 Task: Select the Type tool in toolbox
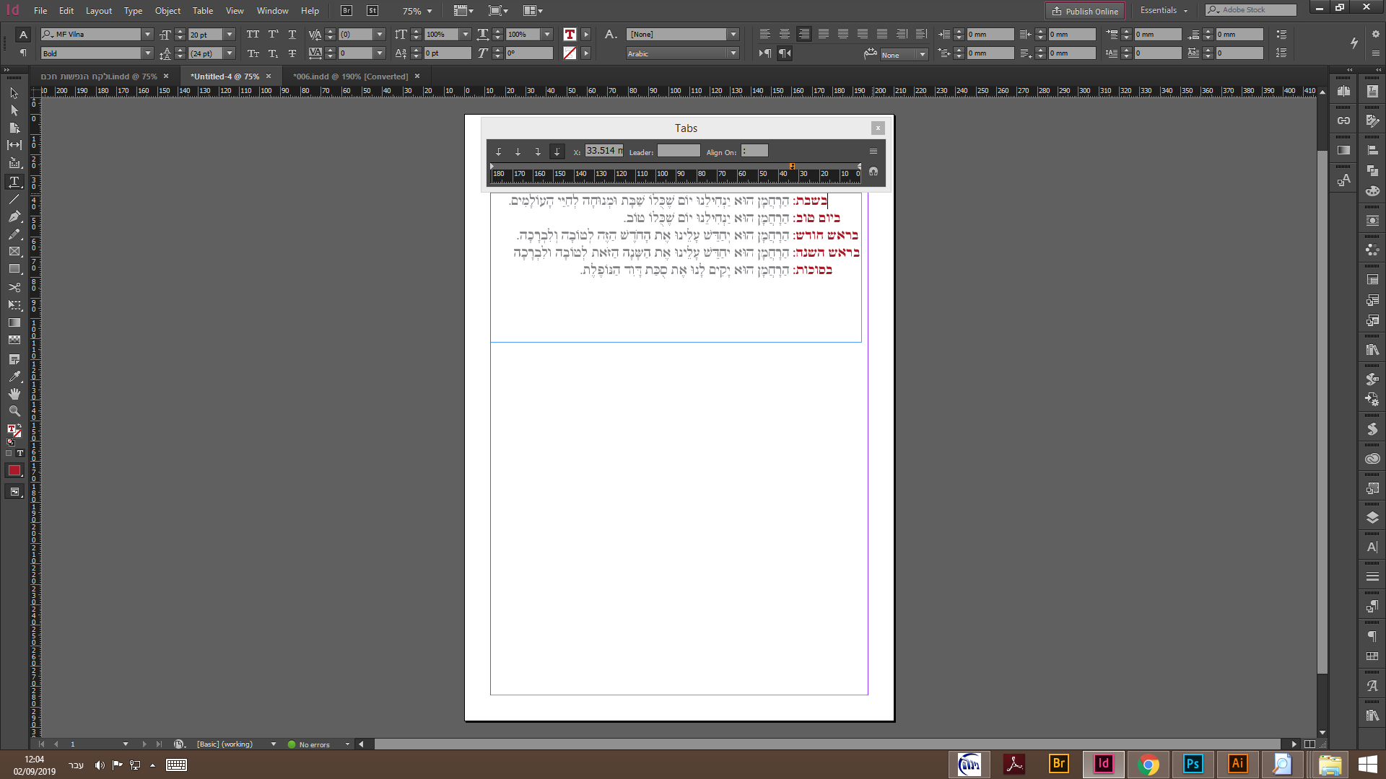pos(14,181)
